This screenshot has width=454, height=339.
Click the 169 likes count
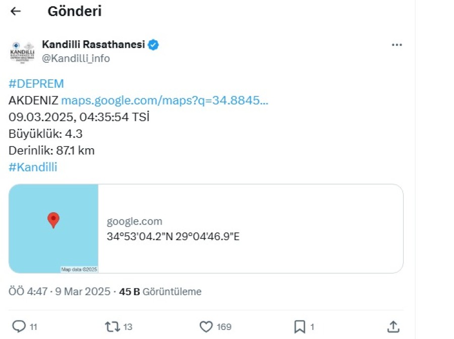[224, 327]
